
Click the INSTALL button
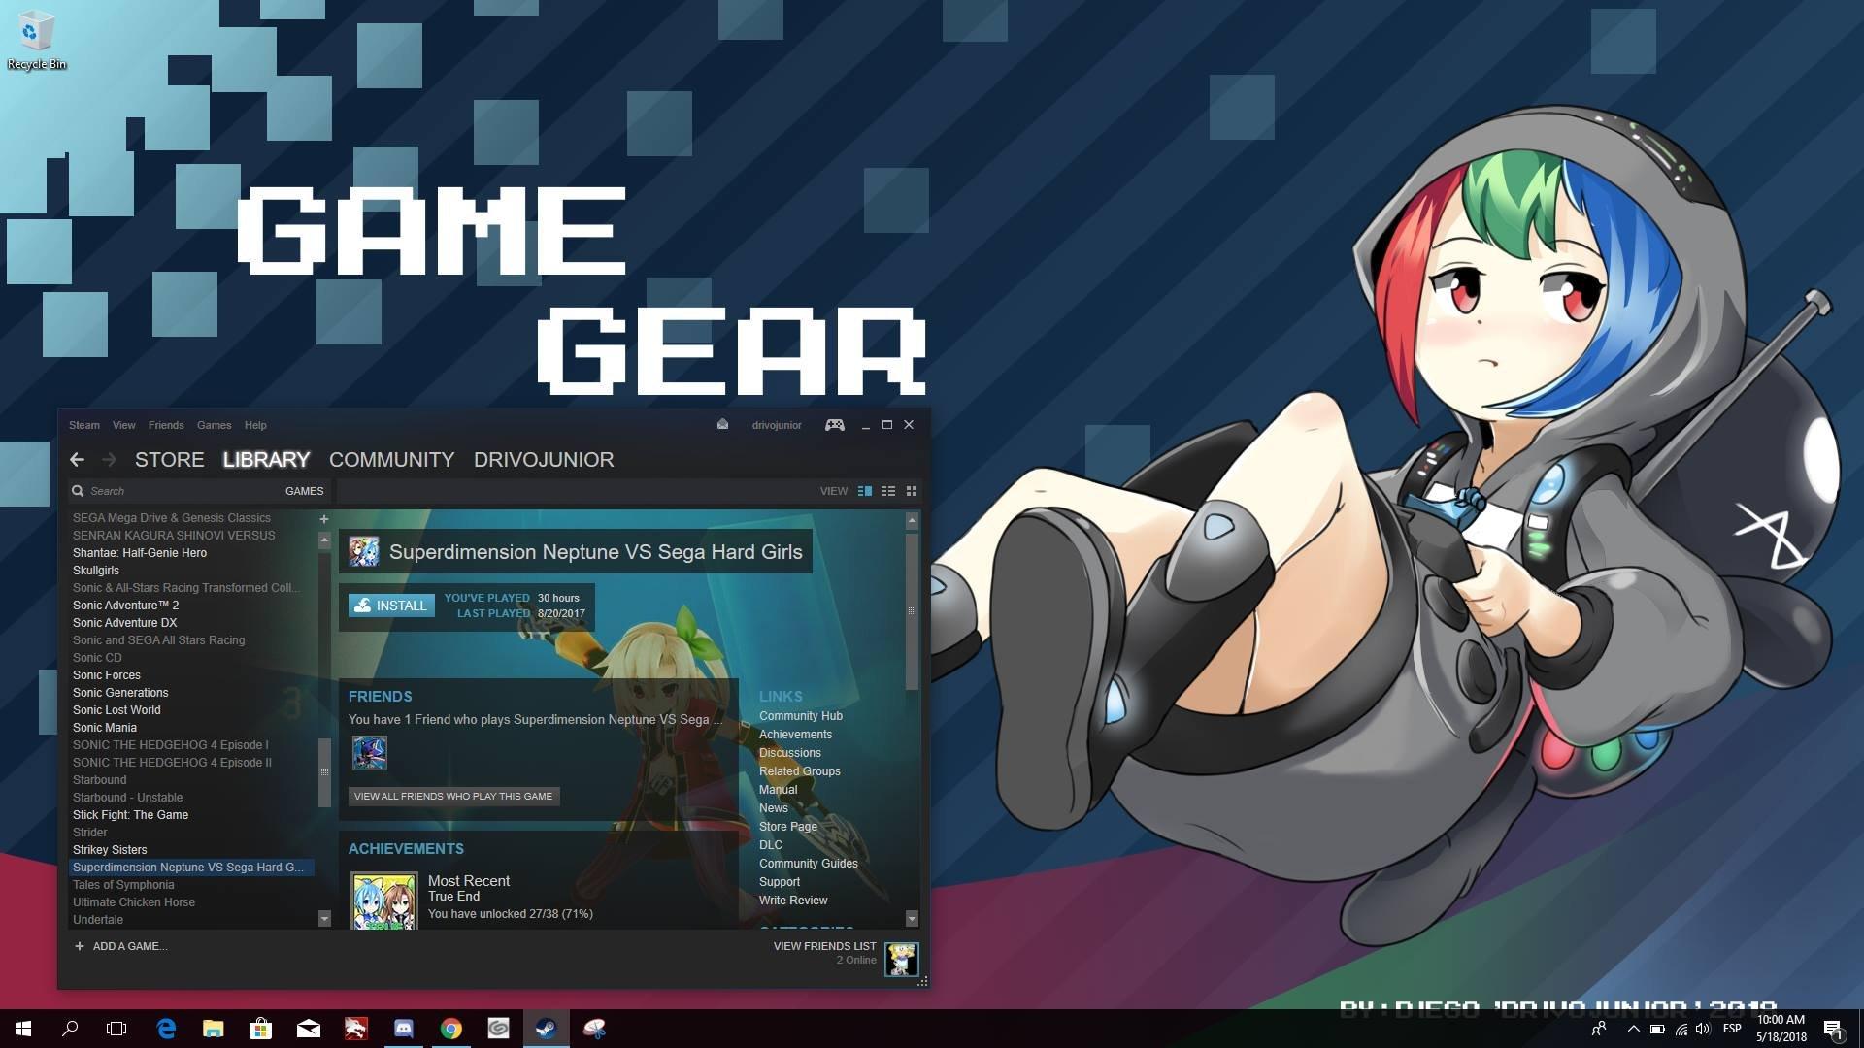391,606
